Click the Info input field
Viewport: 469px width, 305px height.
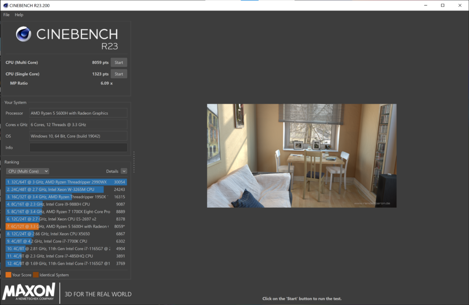(78, 147)
